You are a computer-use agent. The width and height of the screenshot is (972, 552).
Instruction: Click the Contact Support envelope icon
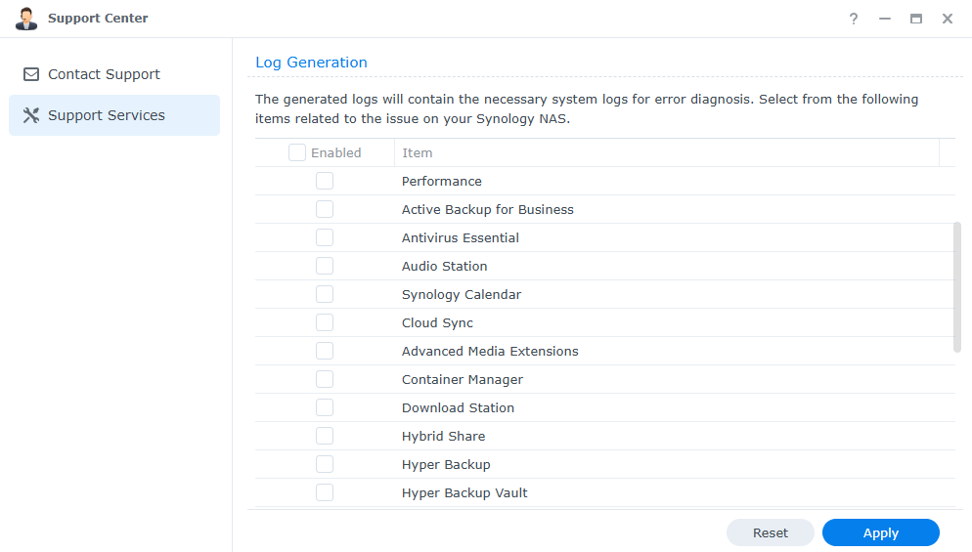point(31,74)
